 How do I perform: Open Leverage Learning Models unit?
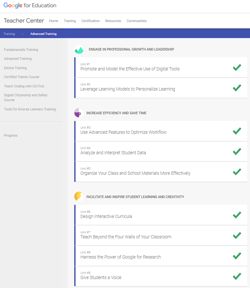tap(161, 88)
